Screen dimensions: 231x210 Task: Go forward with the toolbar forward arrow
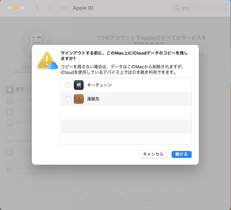pyautogui.click(x=50, y=8)
